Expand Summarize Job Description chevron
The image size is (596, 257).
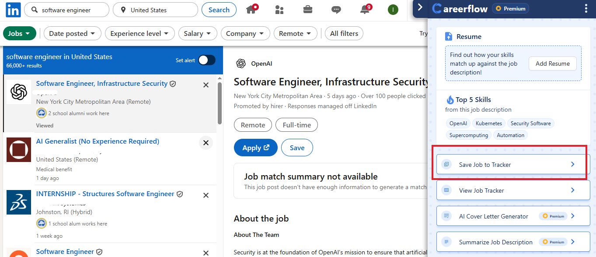(573, 242)
